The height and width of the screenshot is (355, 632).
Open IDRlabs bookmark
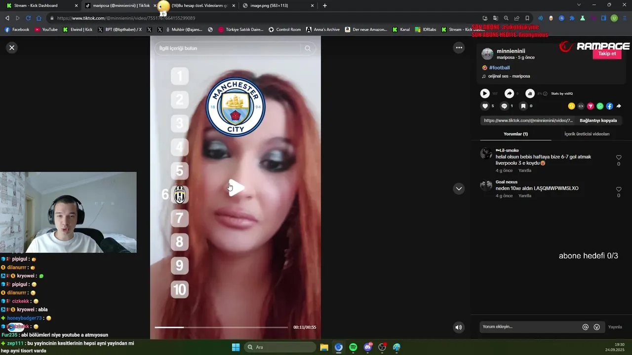click(x=426, y=30)
